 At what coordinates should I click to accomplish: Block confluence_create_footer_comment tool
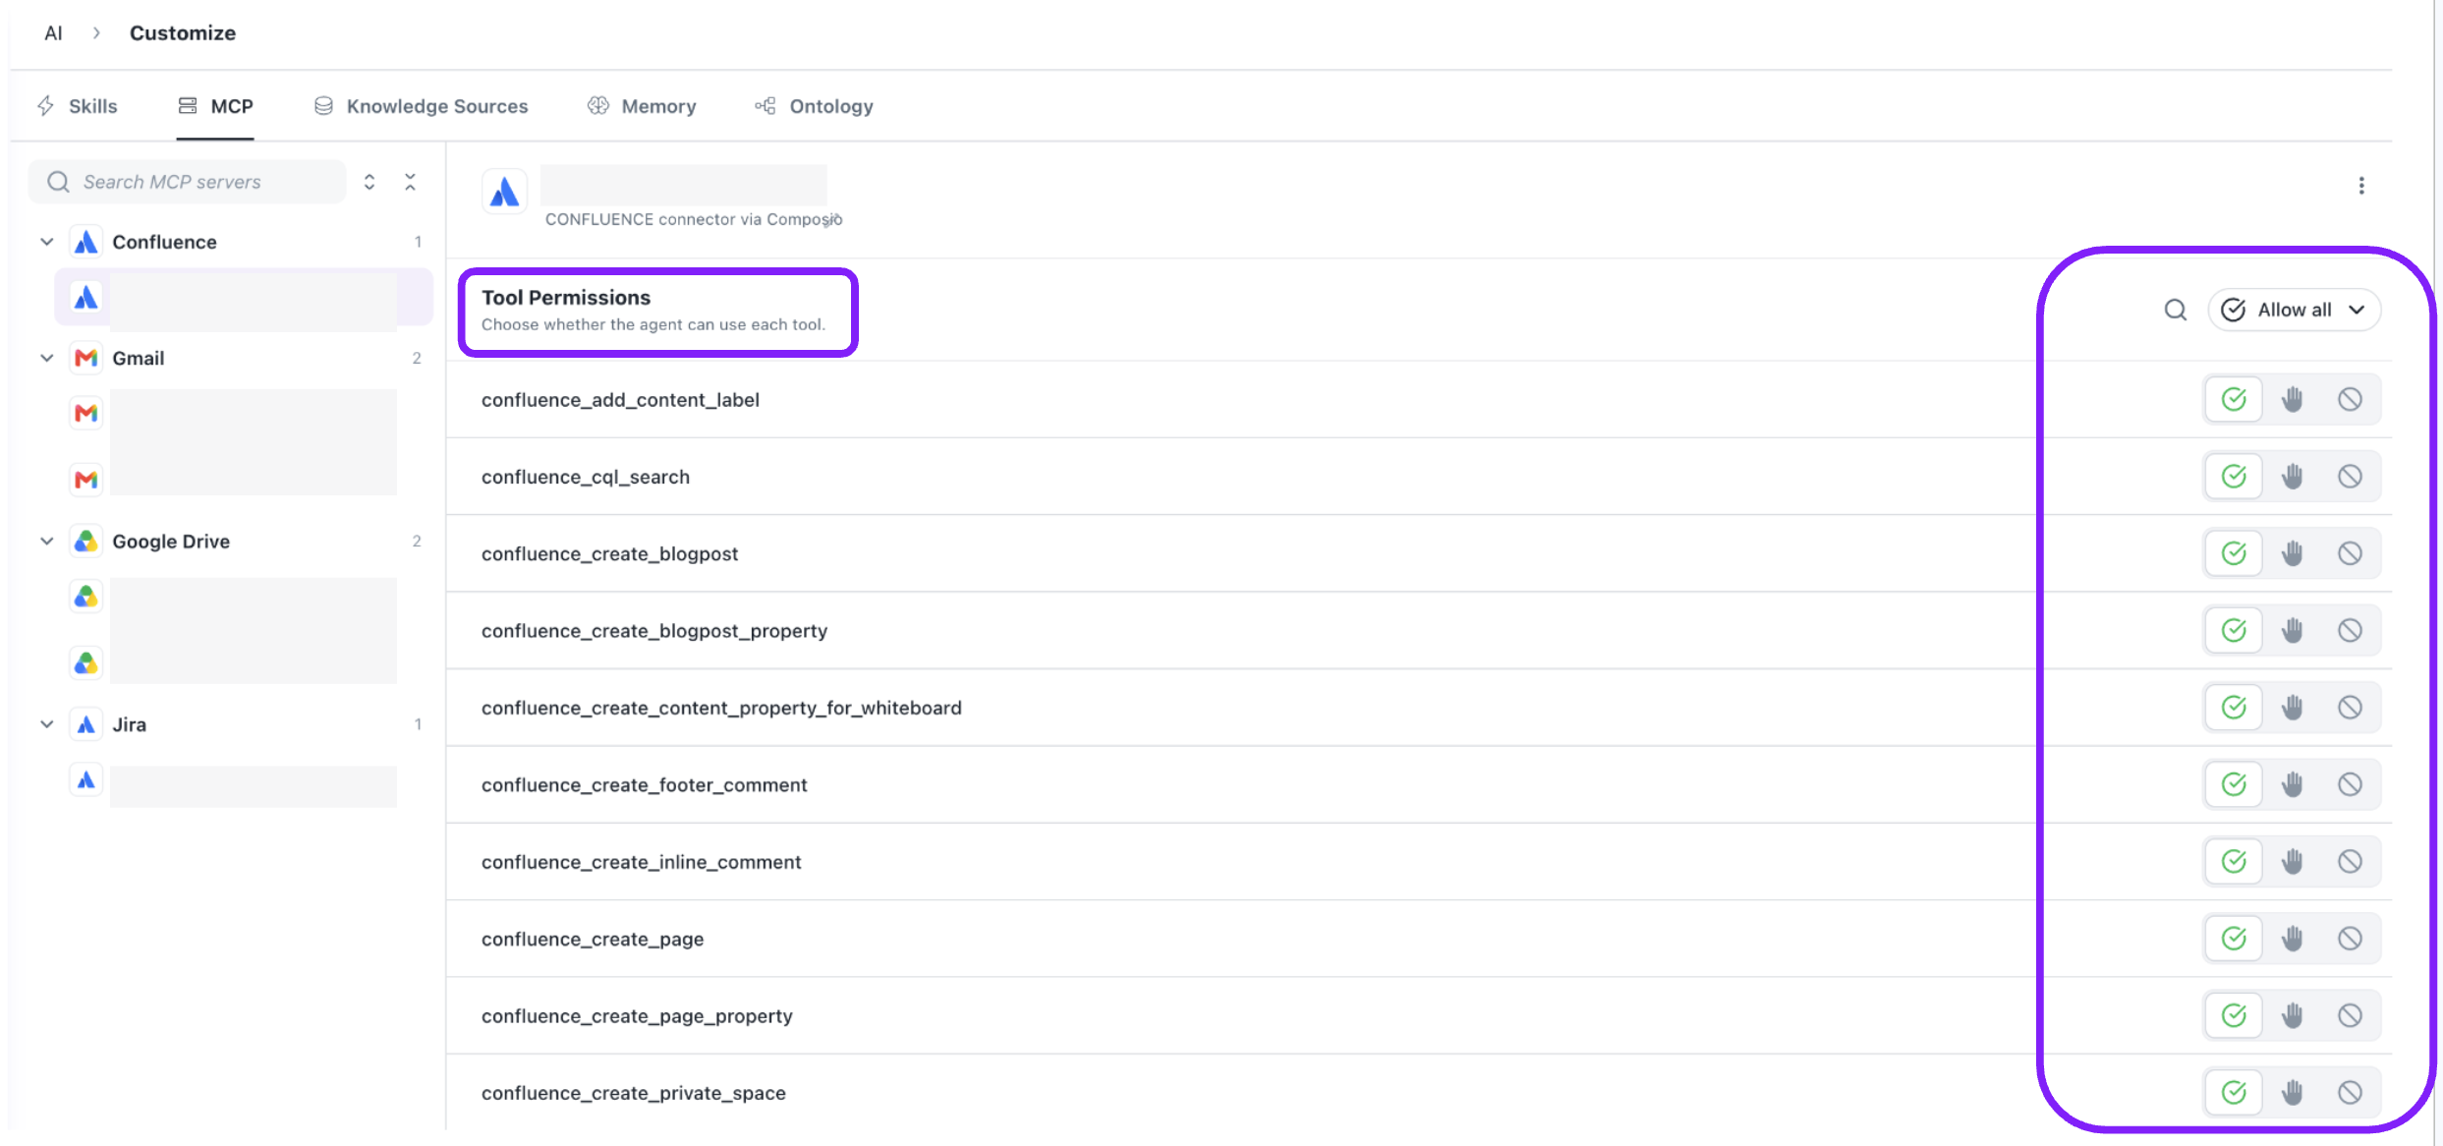point(2350,784)
